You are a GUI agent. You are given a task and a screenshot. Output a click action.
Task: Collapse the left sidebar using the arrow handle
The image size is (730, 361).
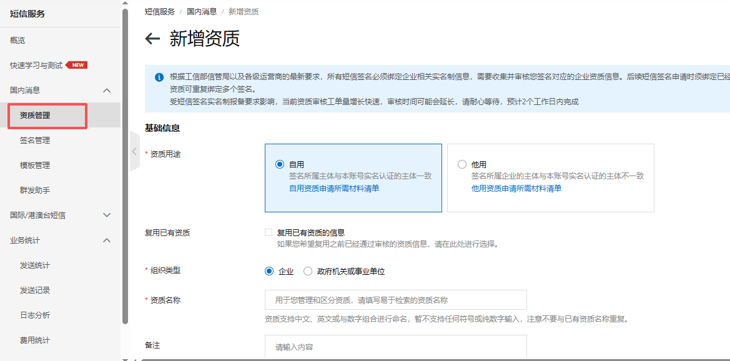pos(133,151)
